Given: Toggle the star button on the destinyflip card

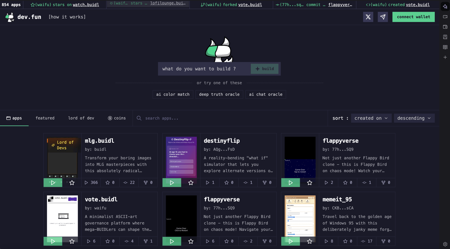Looking at the screenshot, I should click(191, 182).
